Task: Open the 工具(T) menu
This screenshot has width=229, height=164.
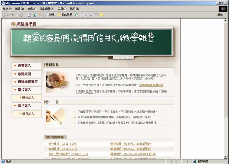Action: pos(62,9)
